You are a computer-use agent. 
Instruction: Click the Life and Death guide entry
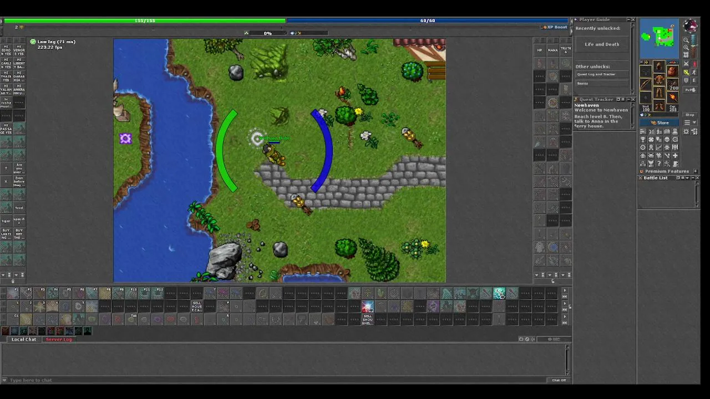pyautogui.click(x=602, y=44)
